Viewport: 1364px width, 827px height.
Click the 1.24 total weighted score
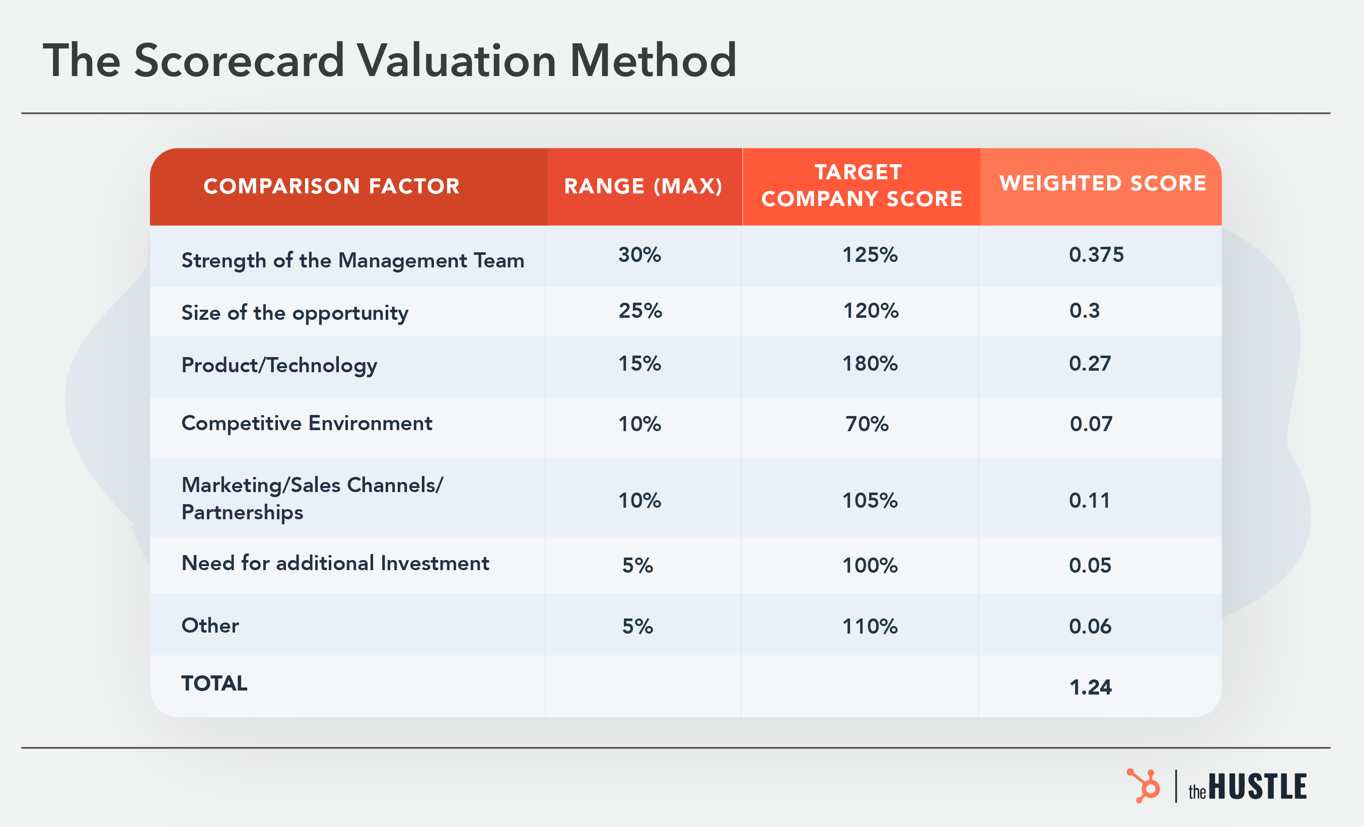point(1090,687)
